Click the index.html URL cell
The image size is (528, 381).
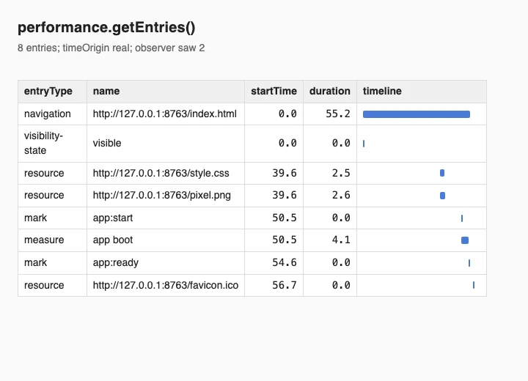tap(166, 114)
